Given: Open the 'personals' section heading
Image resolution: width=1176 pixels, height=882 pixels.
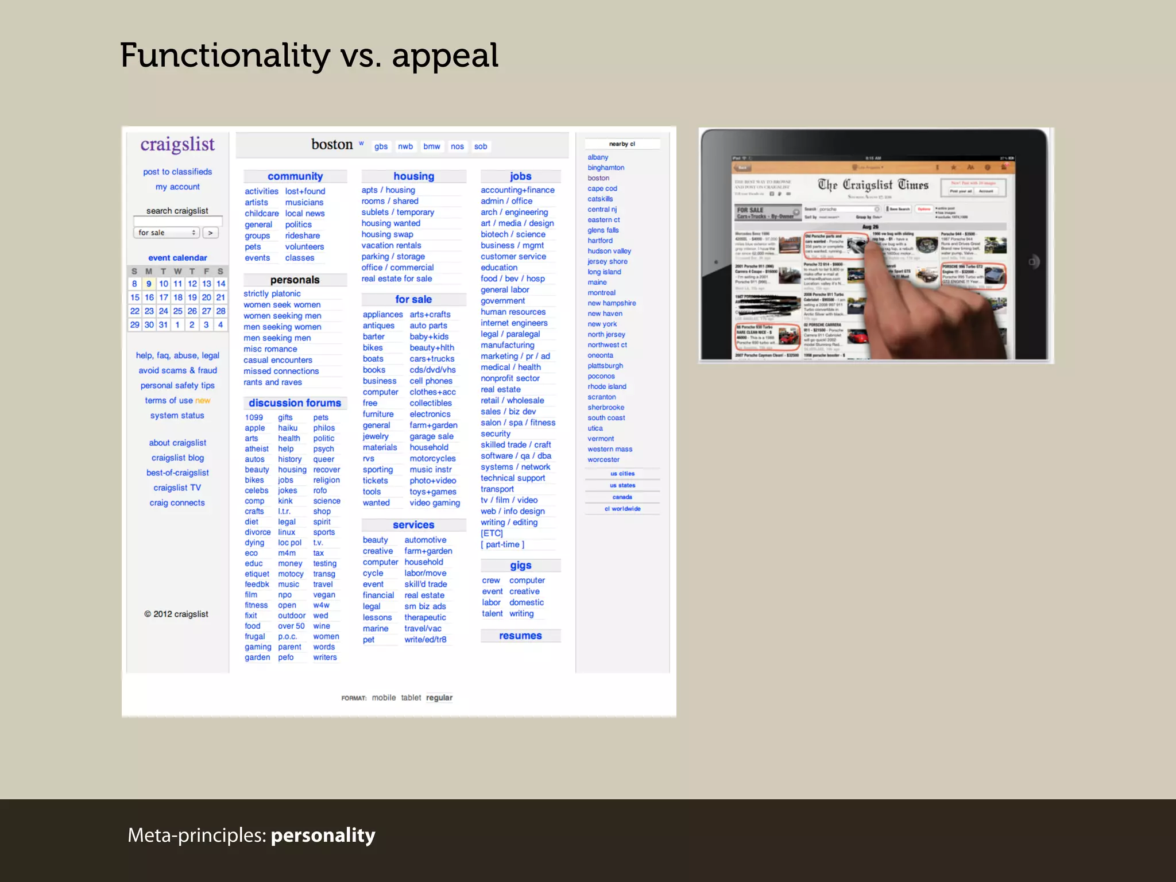Looking at the screenshot, I should (295, 280).
